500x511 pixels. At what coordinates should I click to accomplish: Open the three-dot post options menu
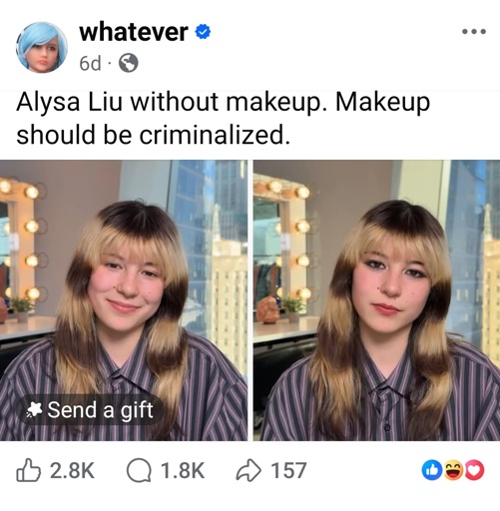pyautogui.click(x=474, y=32)
